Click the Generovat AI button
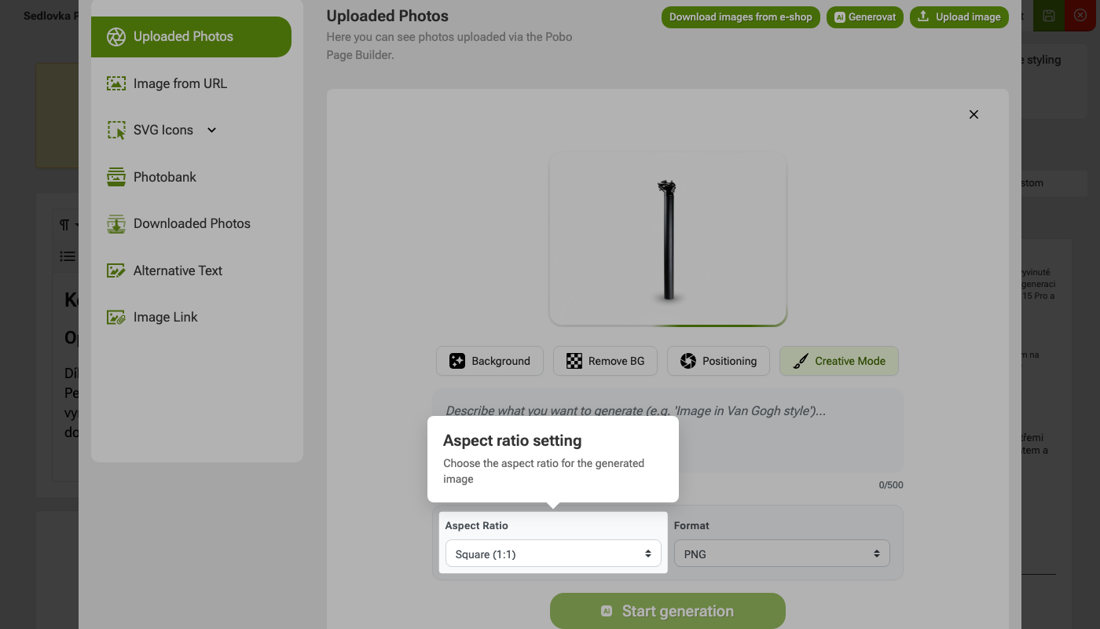1100x629 pixels. tap(865, 17)
